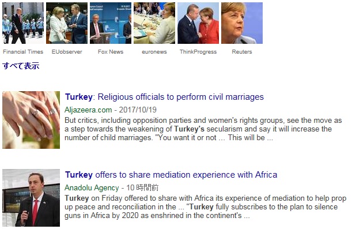
Task: Click the civil marriages article snippet text
Action: click(x=203, y=129)
